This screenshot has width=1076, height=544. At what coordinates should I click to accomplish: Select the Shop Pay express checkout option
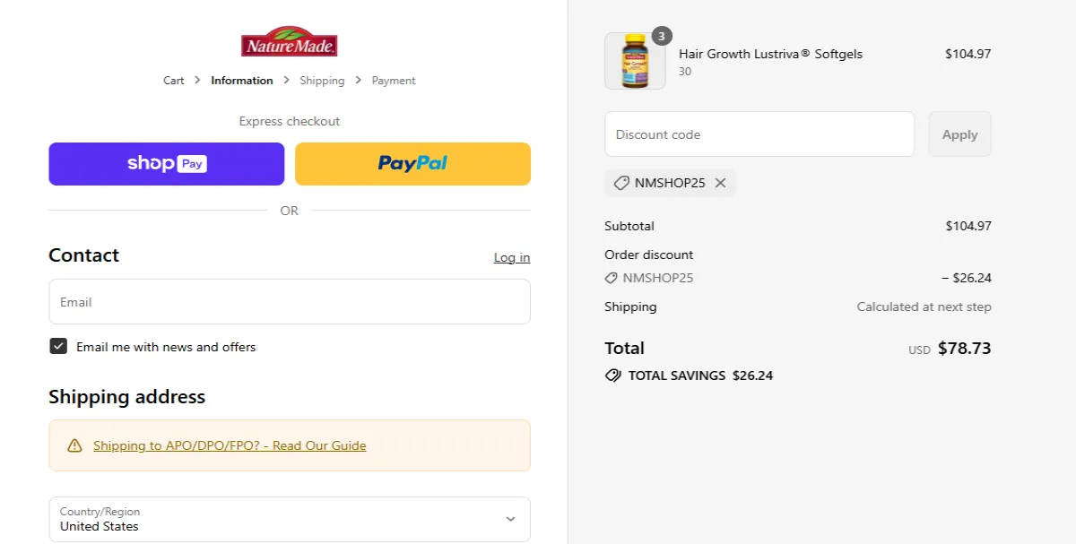point(166,163)
